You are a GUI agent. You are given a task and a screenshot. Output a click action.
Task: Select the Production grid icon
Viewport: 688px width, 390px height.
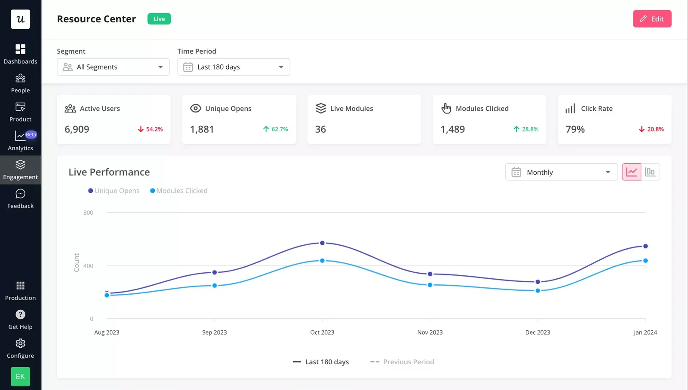(x=20, y=289)
